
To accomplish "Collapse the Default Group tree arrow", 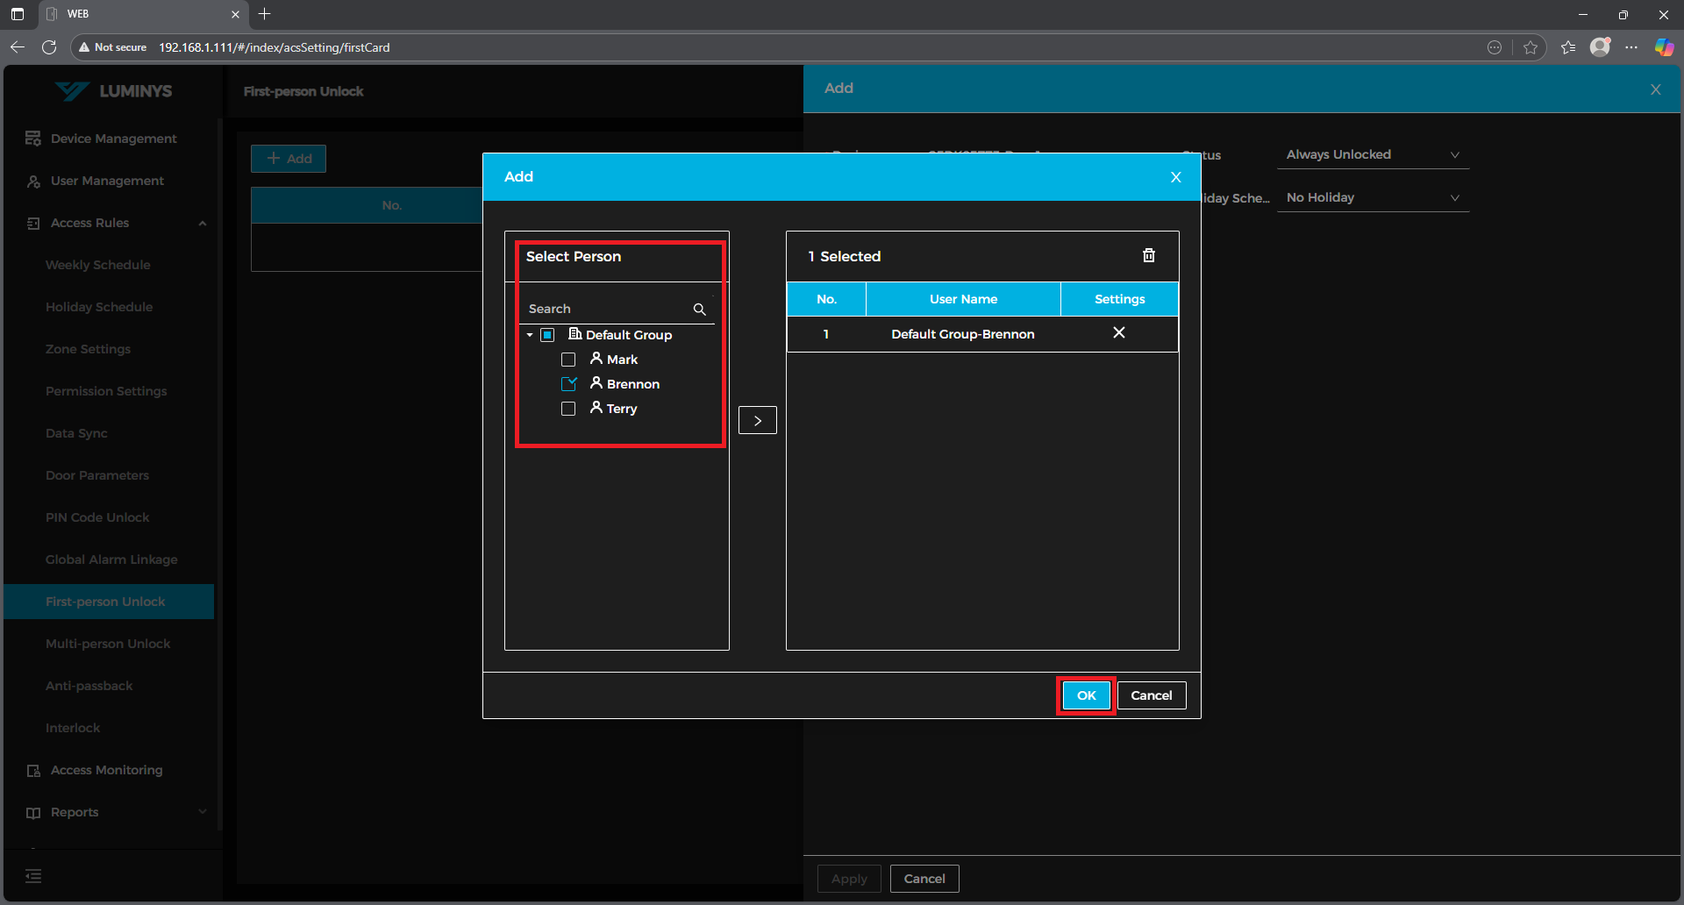I will pyautogui.click(x=530, y=335).
